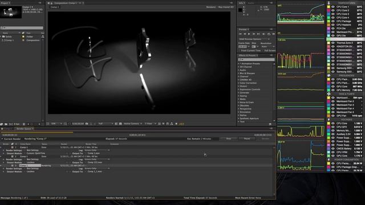Screen dimensions: 365x205
Task: Click the Comp 1 composition item icon
Action: point(3,40)
